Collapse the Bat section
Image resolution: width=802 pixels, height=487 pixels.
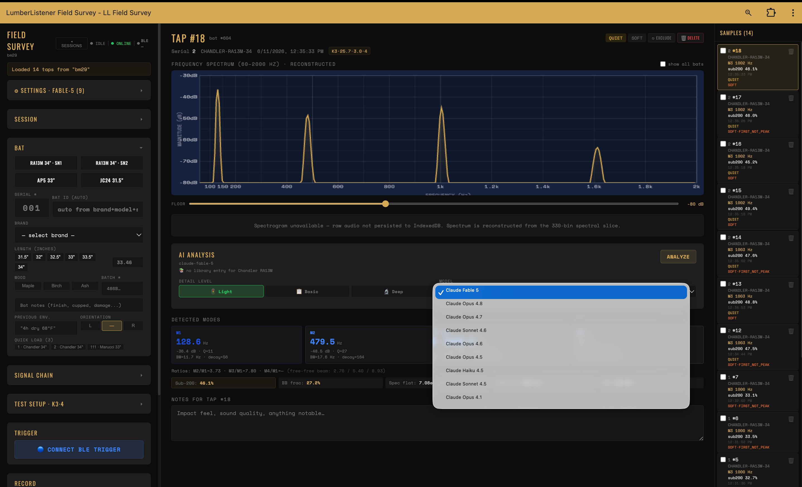click(x=79, y=148)
